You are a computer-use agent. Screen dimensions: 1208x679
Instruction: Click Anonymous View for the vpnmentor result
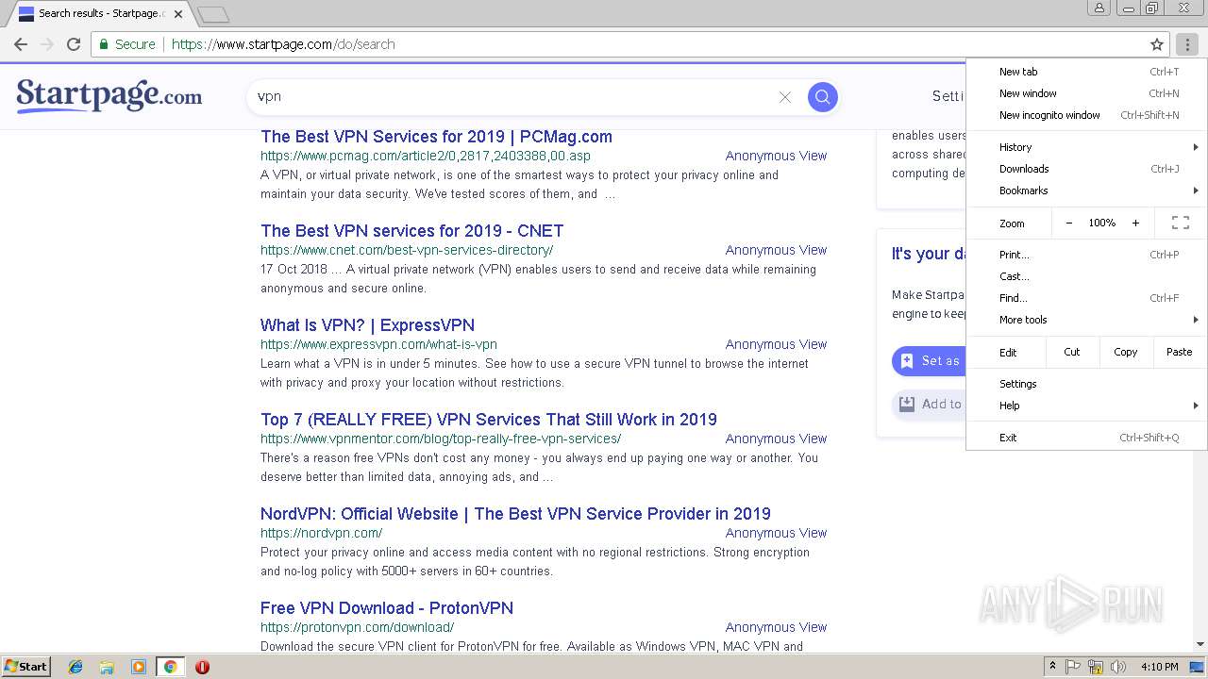(x=776, y=439)
